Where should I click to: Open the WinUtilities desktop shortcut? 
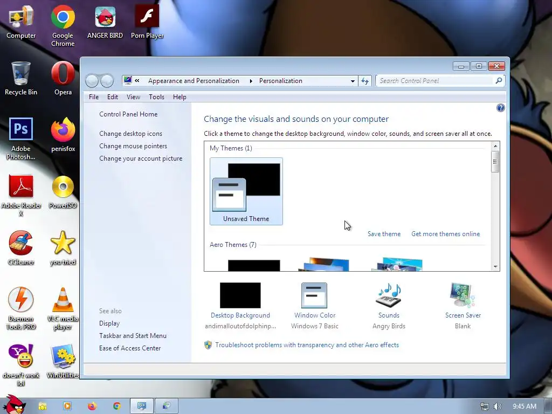tap(63, 361)
